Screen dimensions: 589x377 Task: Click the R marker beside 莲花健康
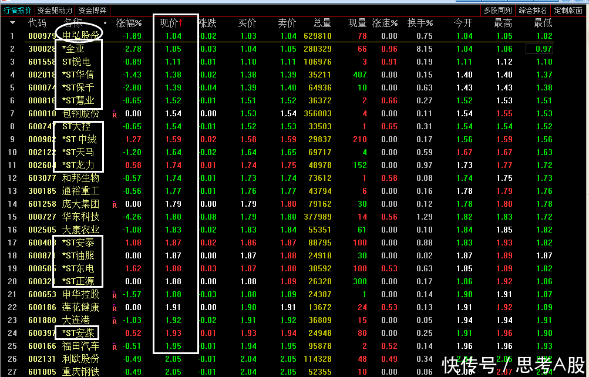pyautogui.click(x=115, y=308)
